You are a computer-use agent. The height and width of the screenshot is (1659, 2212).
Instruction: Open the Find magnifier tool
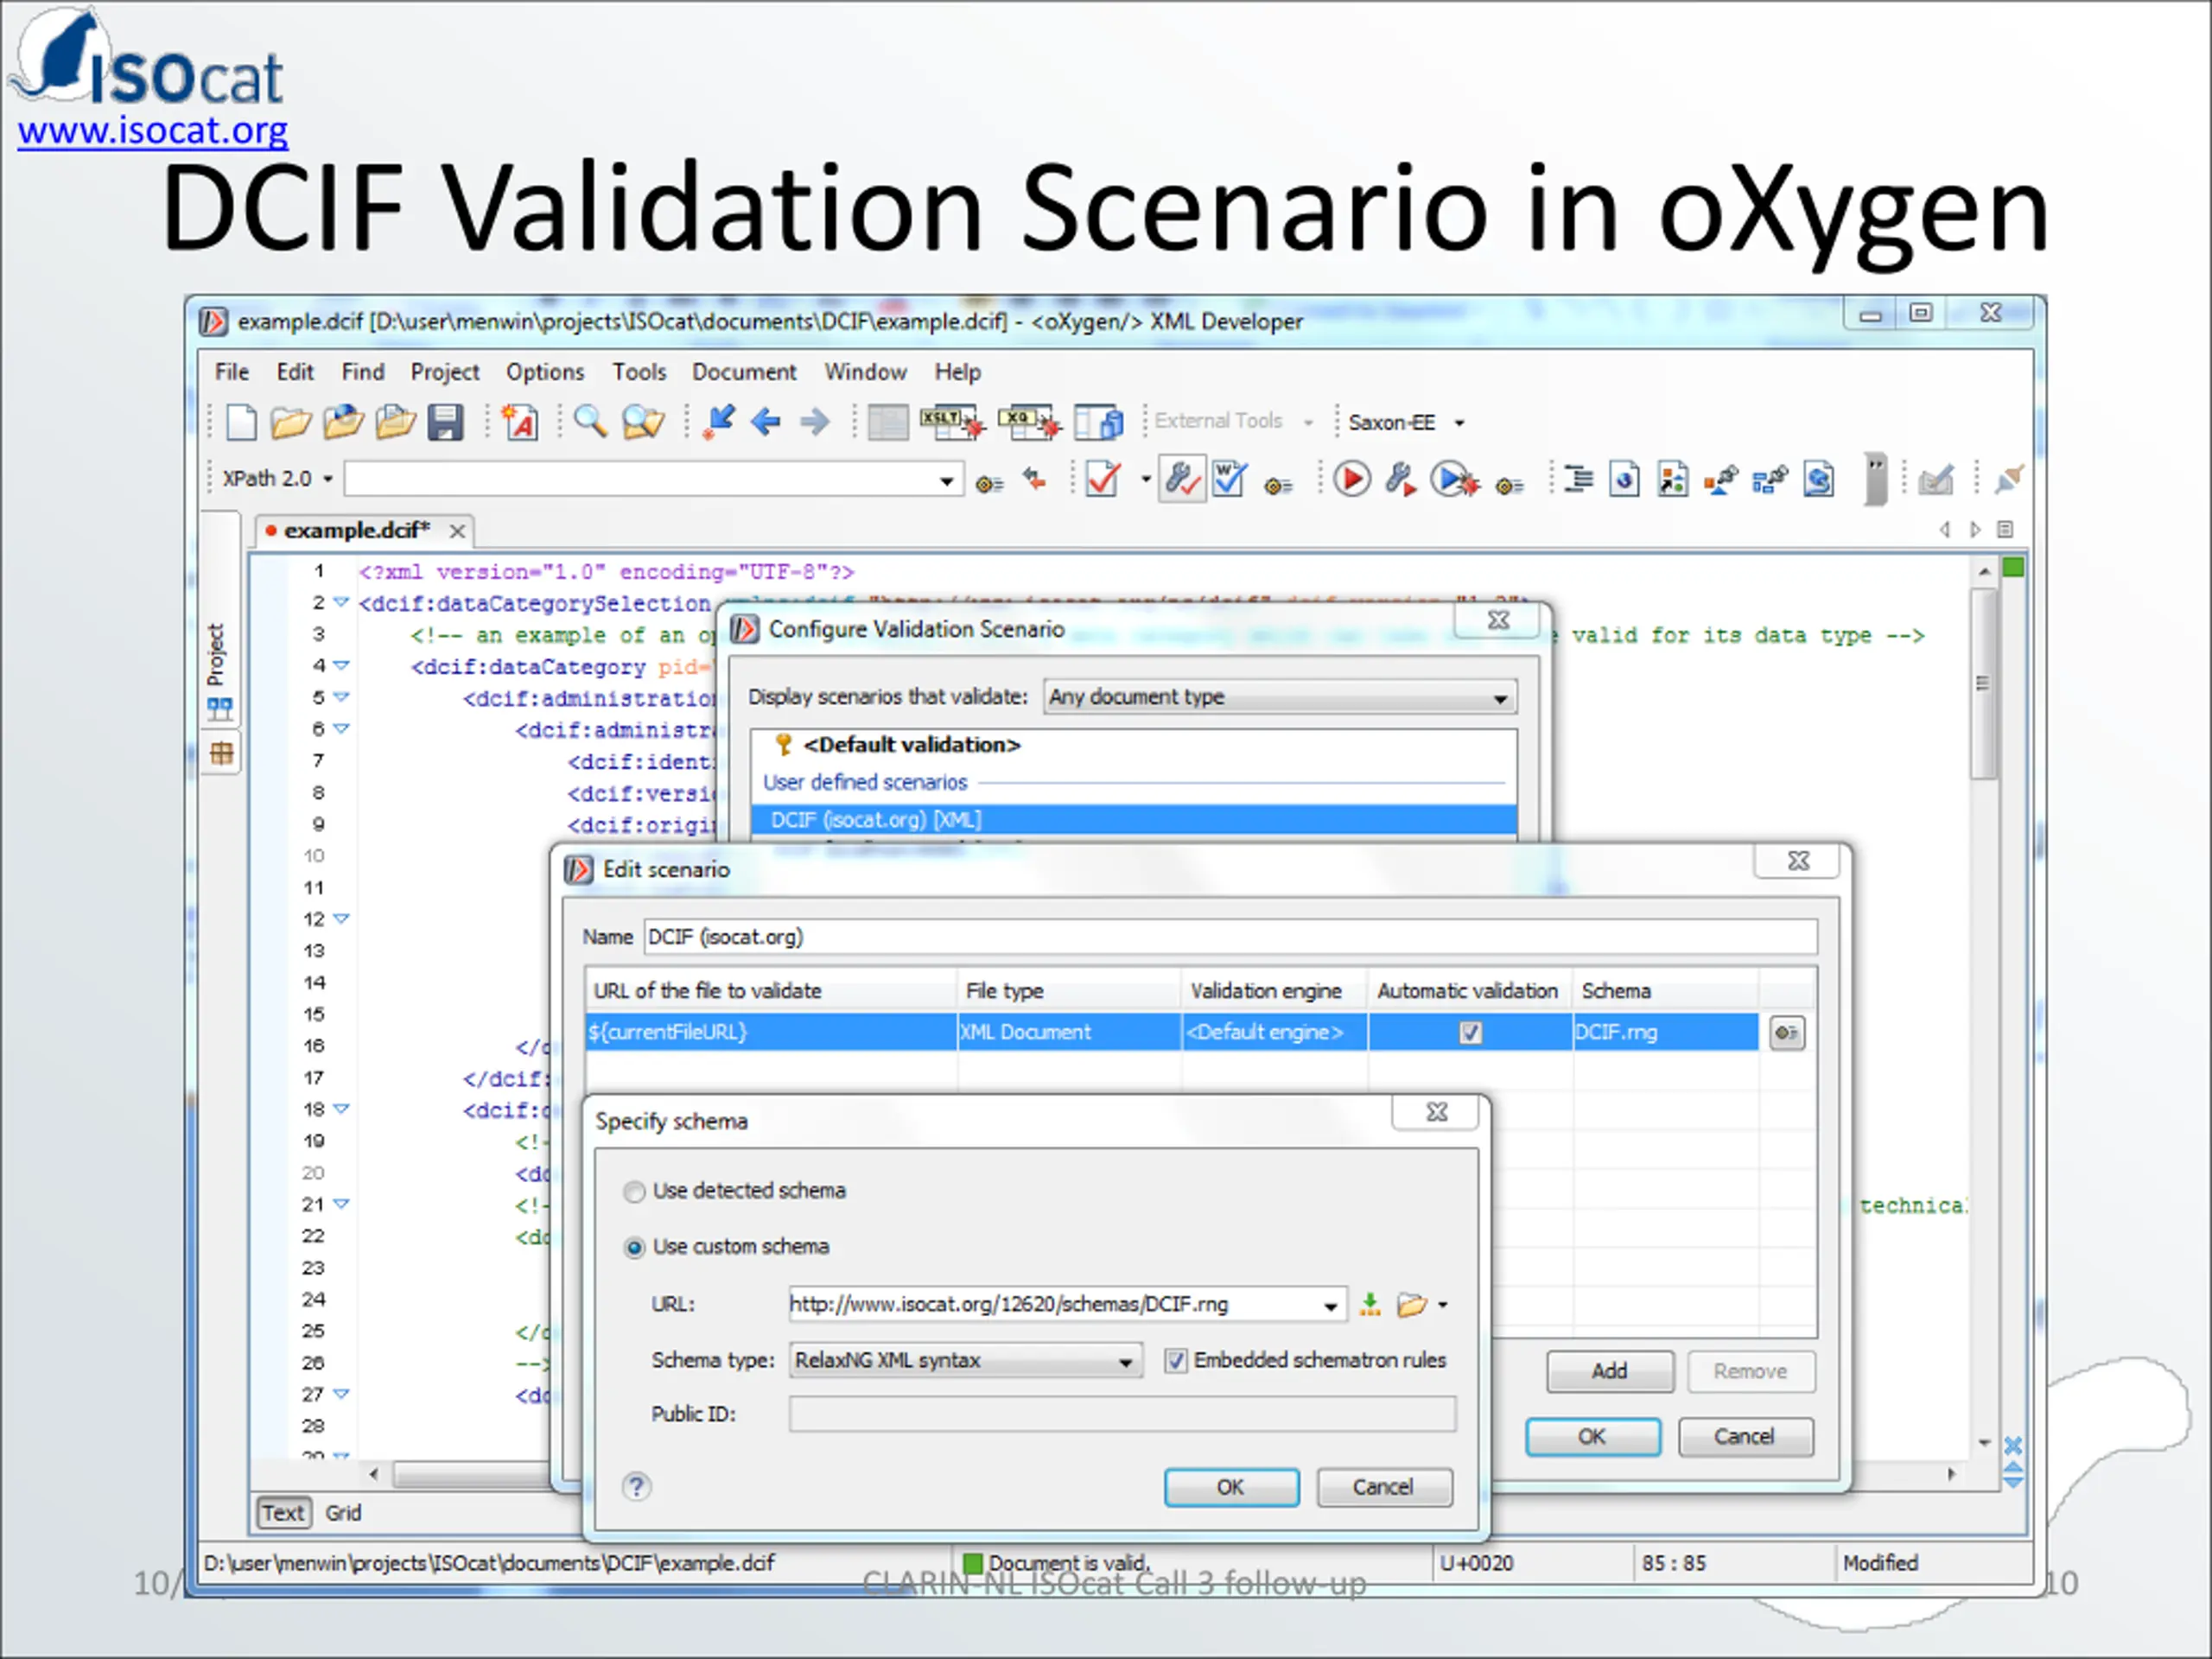point(589,422)
